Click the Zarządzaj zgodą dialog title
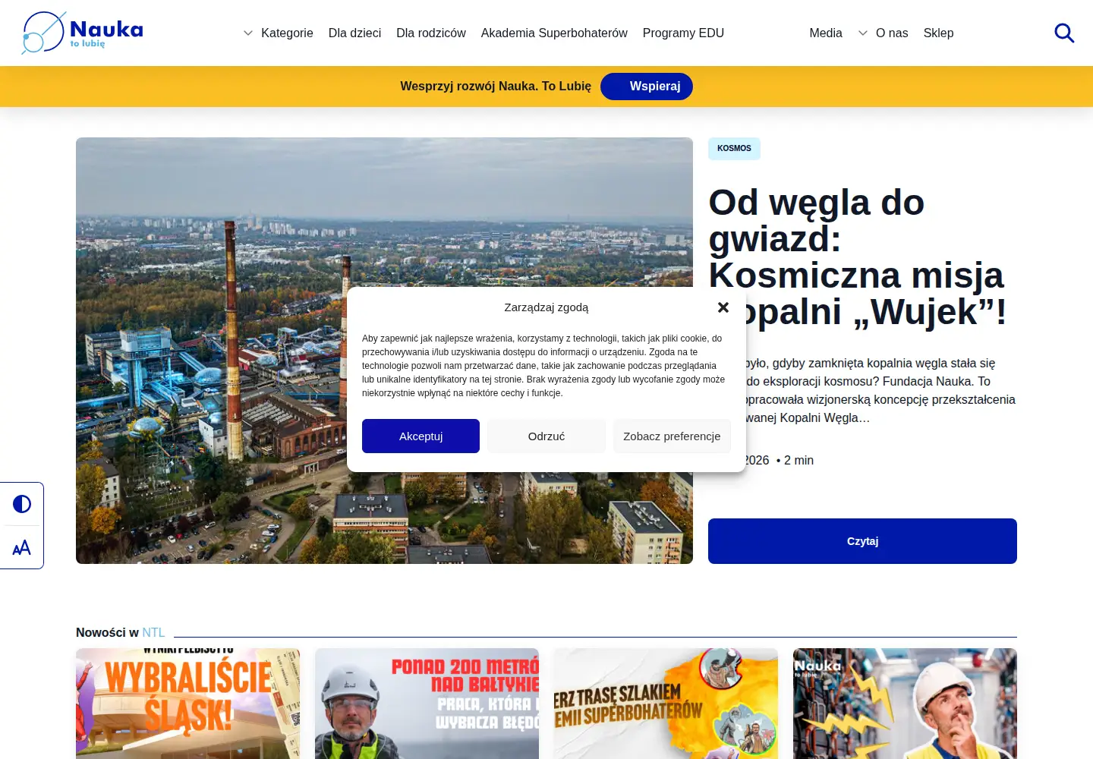The width and height of the screenshot is (1093, 759). [x=546, y=307]
